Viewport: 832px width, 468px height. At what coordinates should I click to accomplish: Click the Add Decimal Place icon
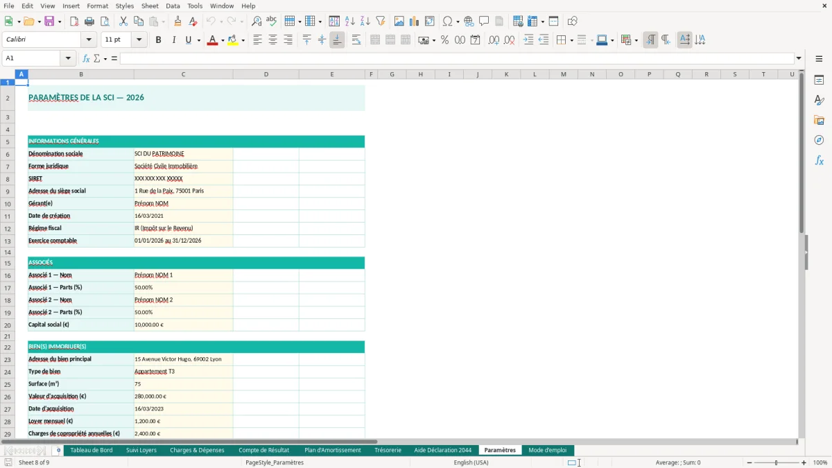494,40
